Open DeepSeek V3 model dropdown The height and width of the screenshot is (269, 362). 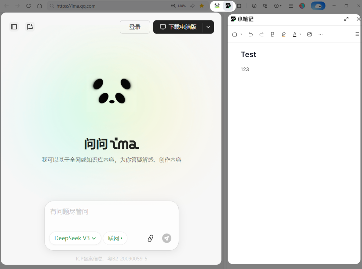75,238
